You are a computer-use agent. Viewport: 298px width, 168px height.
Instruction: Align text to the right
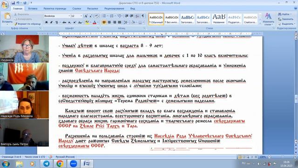click(115, 22)
